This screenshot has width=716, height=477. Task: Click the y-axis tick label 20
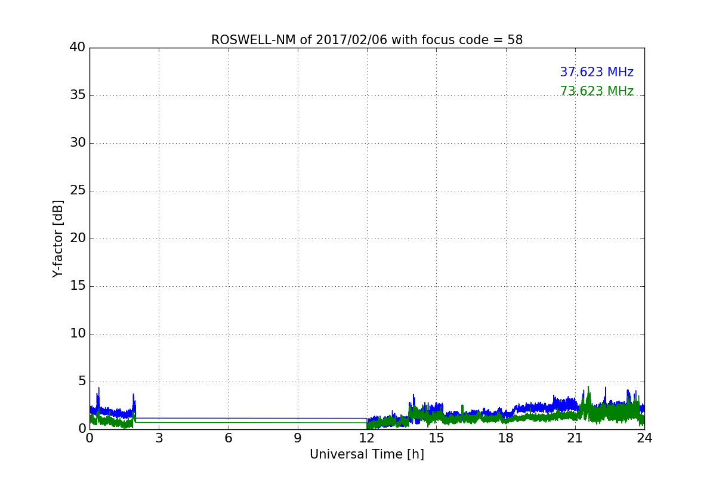pyautogui.click(x=78, y=238)
